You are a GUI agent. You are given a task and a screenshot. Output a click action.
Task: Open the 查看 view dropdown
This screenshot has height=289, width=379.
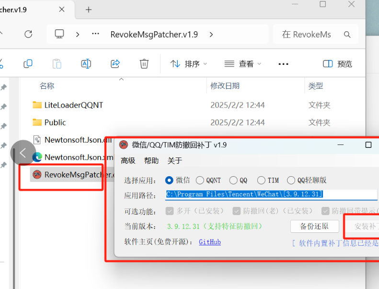(242, 64)
